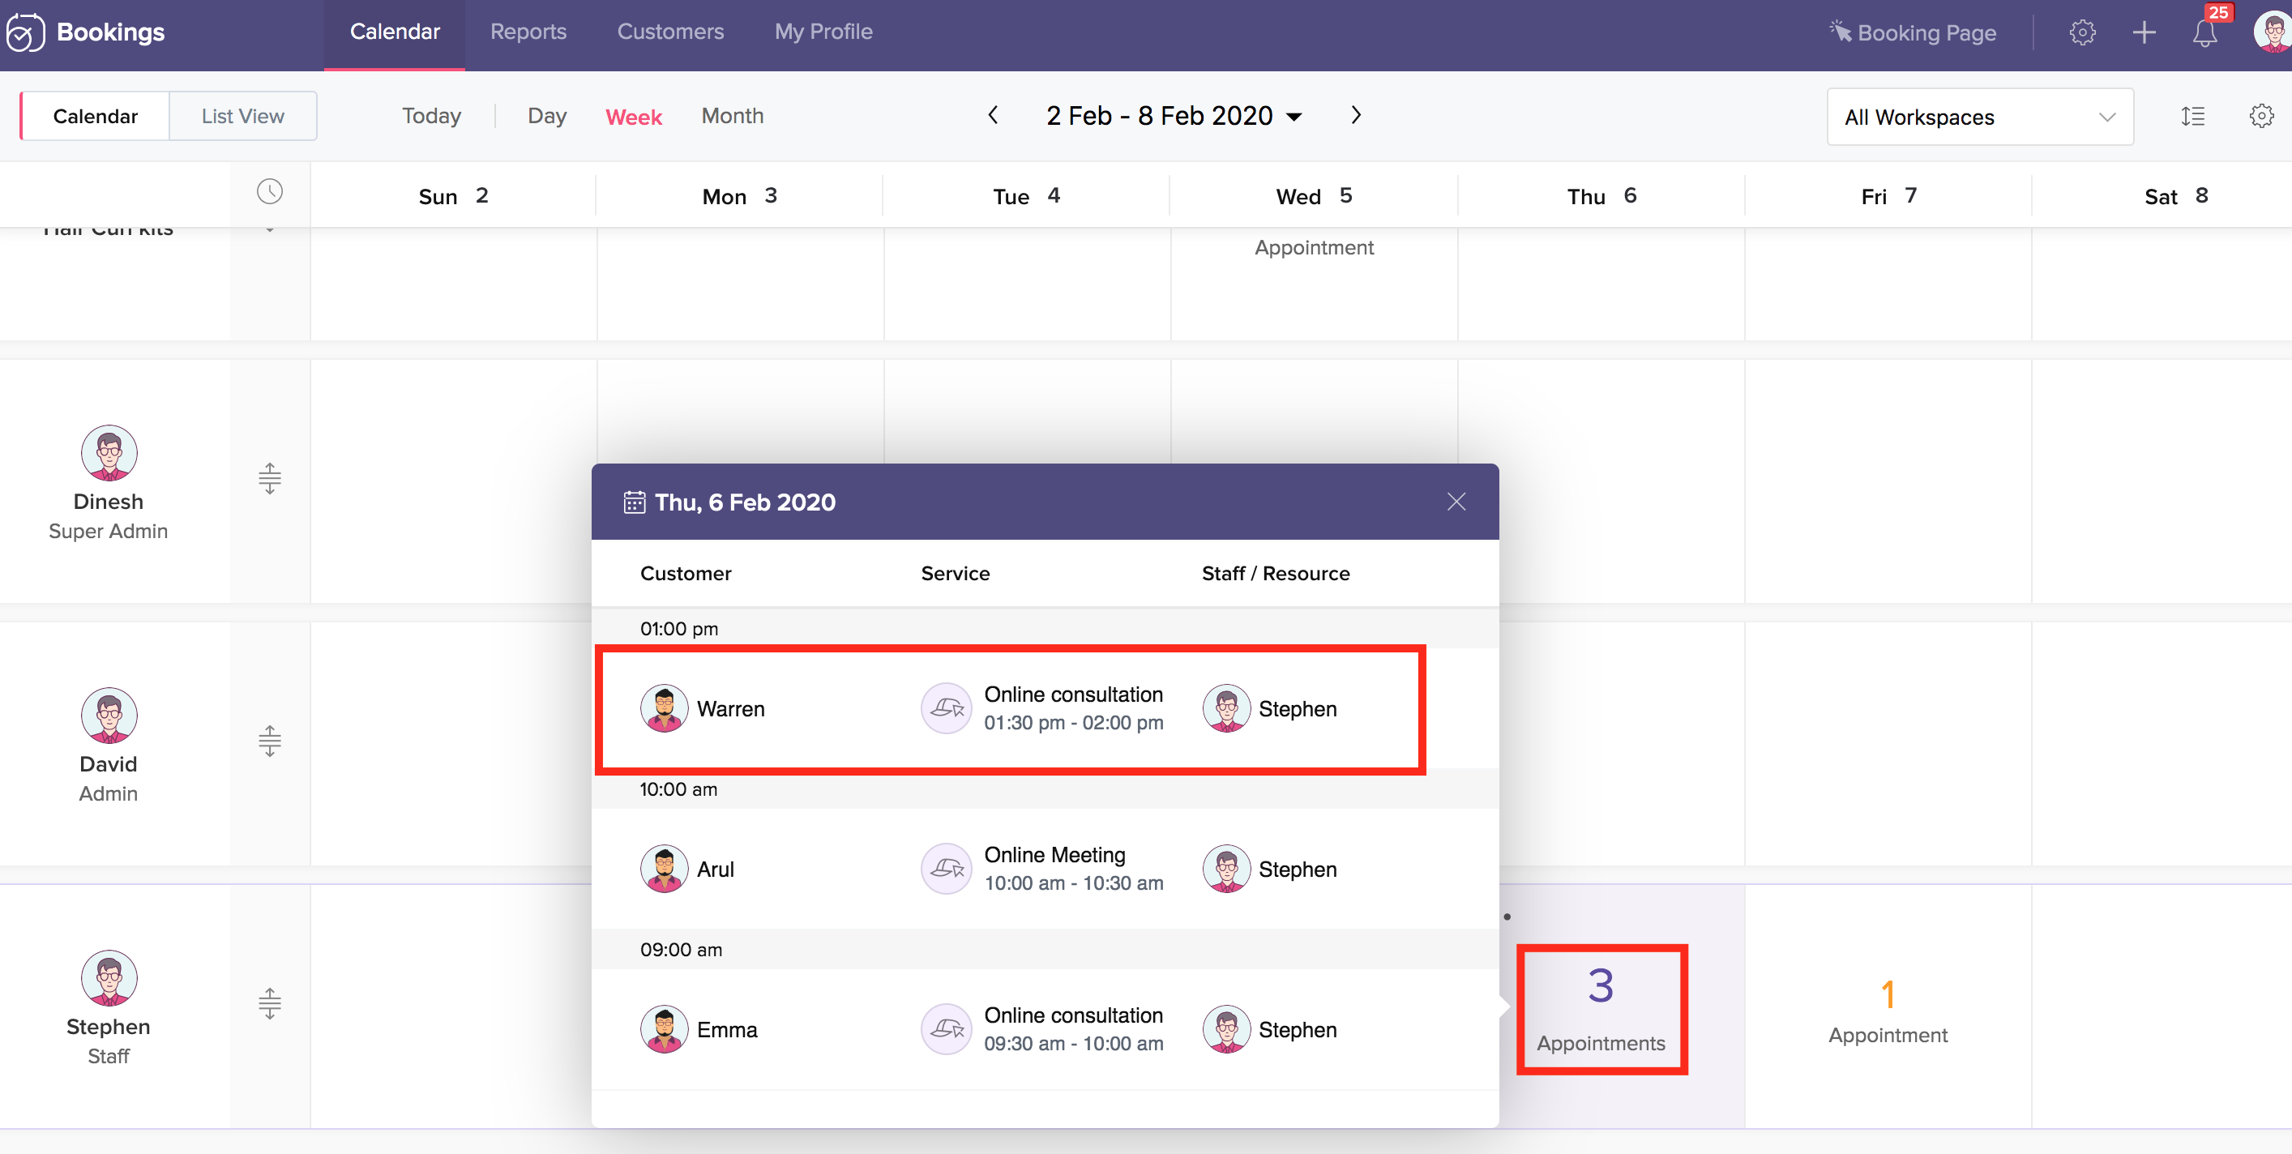Screen dimensions: 2292x1154
Task: Go to next week arrow
Action: [x=1355, y=116]
